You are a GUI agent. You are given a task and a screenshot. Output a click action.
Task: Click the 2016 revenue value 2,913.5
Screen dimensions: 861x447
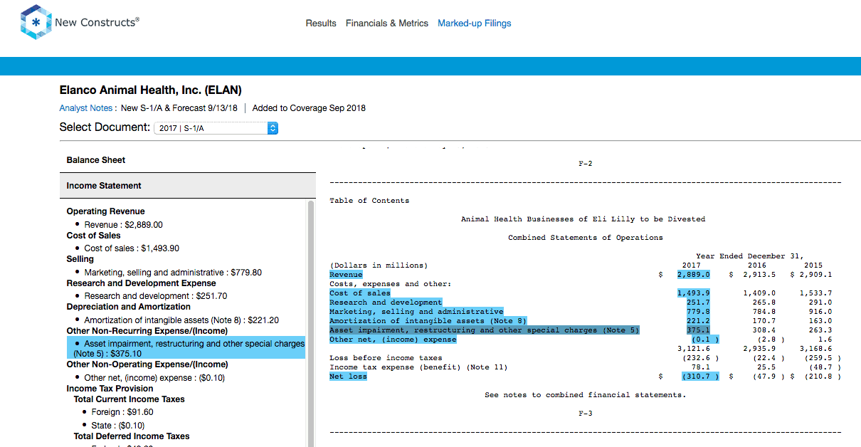coord(759,275)
